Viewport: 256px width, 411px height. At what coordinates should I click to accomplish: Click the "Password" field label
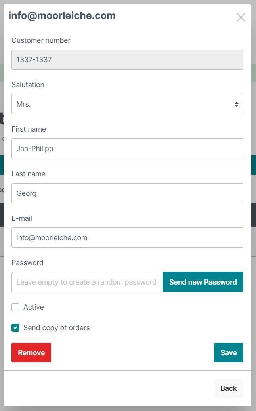(27, 263)
